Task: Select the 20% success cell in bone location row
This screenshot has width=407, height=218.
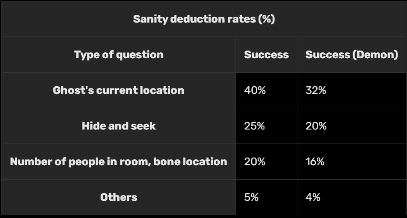Action: [255, 162]
